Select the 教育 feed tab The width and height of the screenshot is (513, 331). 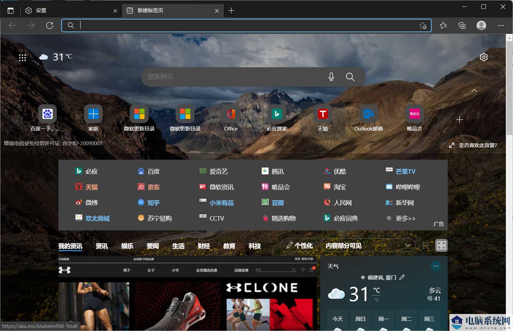[229, 246]
